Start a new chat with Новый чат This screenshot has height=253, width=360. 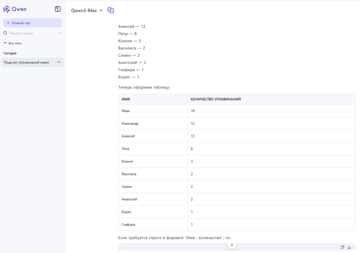coord(32,23)
